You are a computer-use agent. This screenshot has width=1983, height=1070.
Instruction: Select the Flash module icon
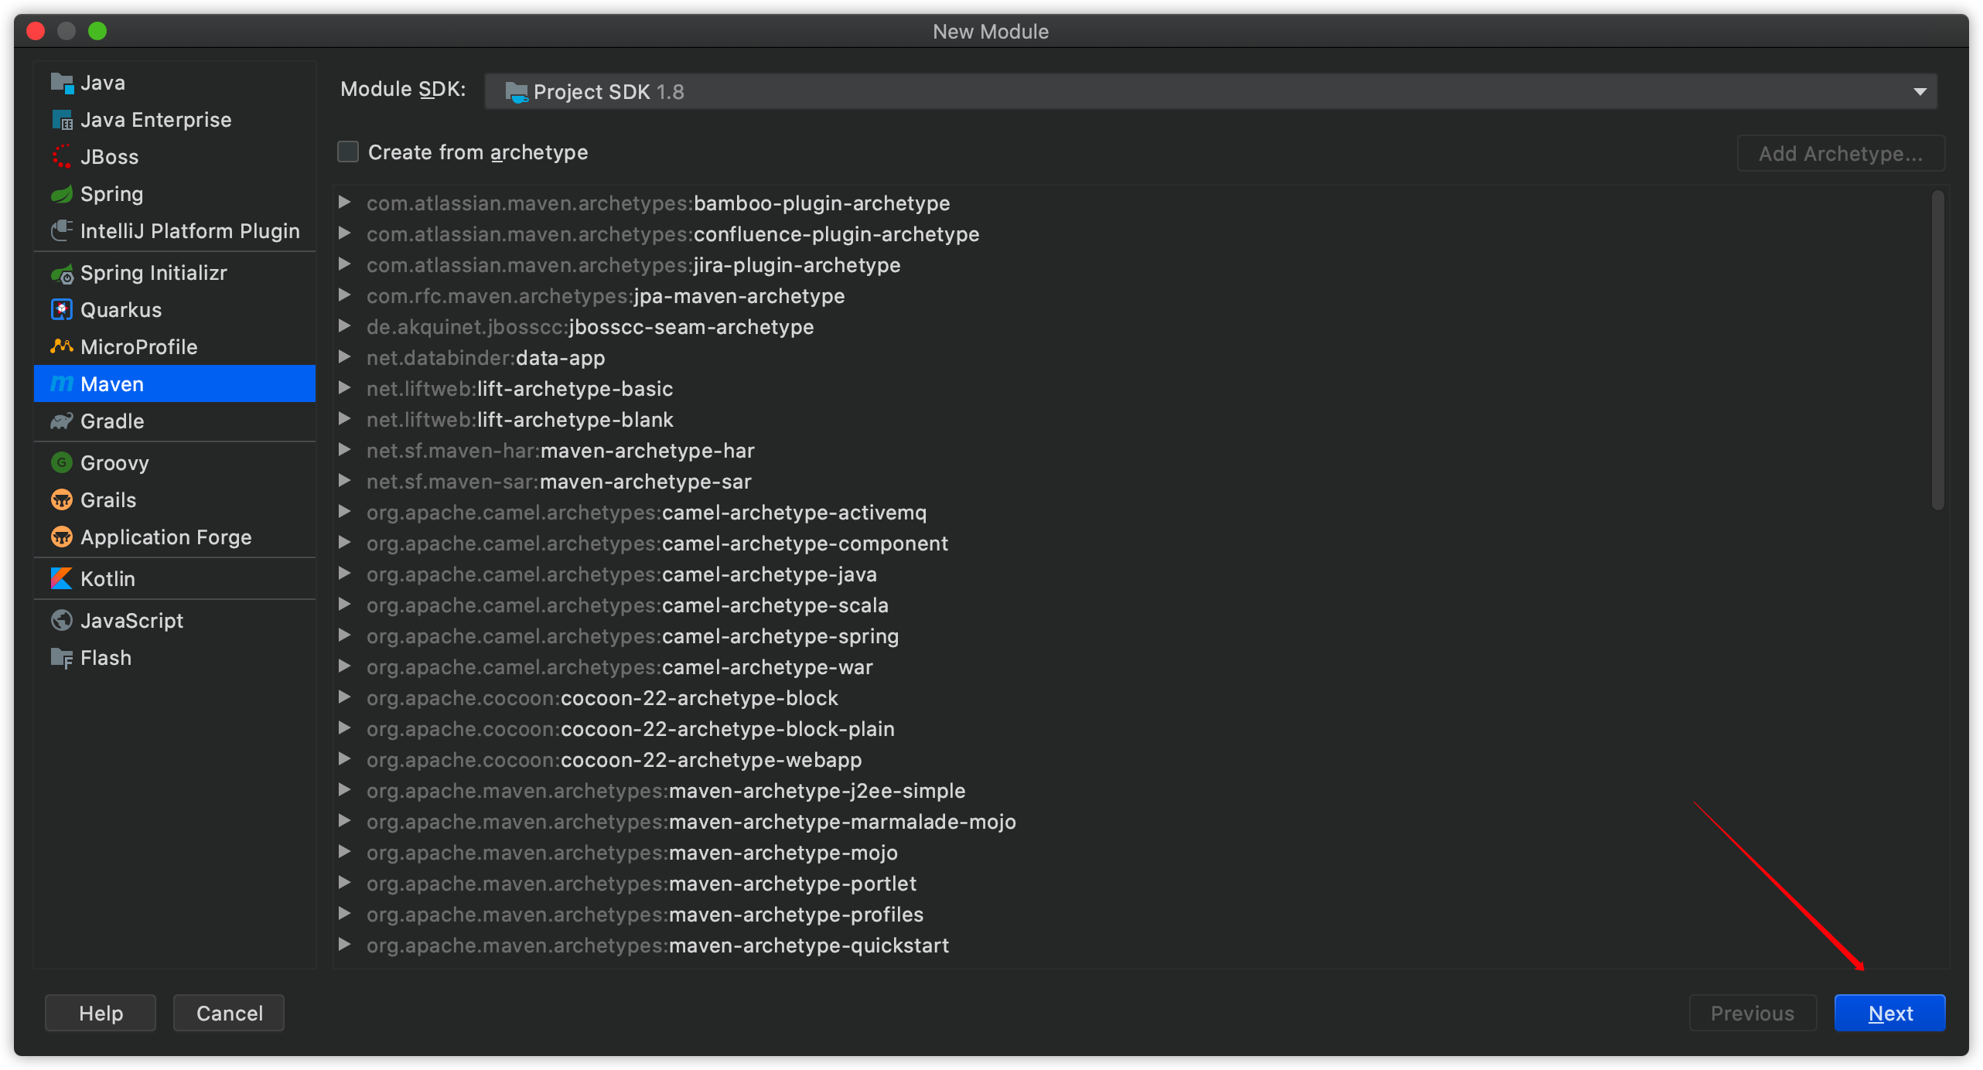(62, 658)
